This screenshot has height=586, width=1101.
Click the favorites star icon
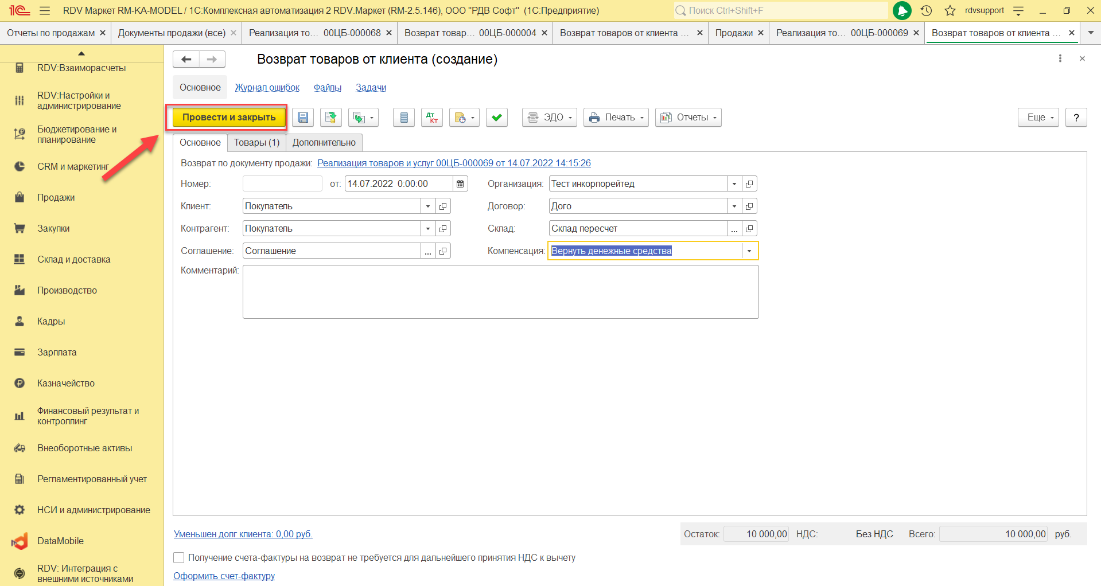pyautogui.click(x=950, y=10)
